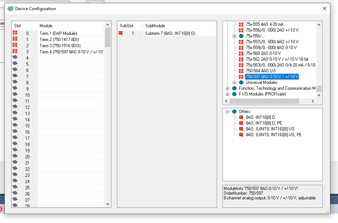Click the red module icon for slot 3
This screenshot has height=223, width=338.
point(15,51)
